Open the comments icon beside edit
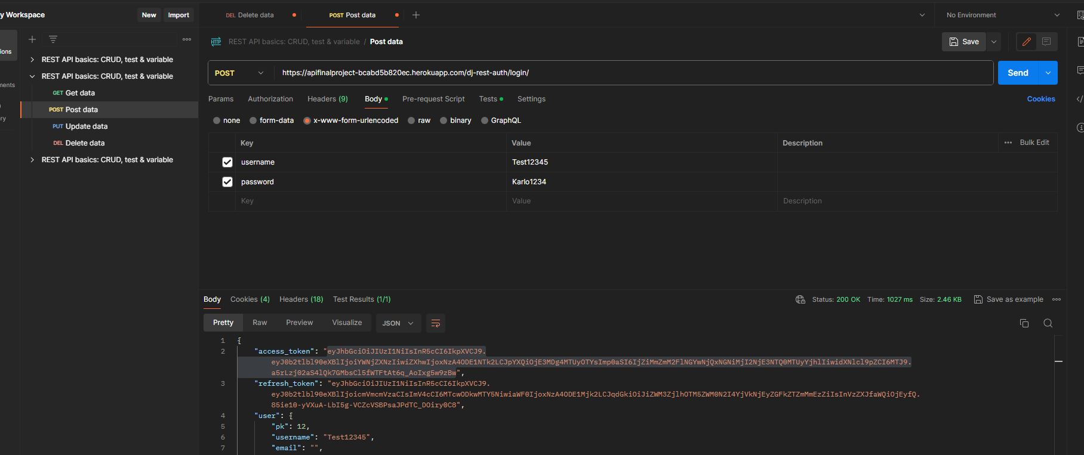1084x455 pixels. [1046, 42]
